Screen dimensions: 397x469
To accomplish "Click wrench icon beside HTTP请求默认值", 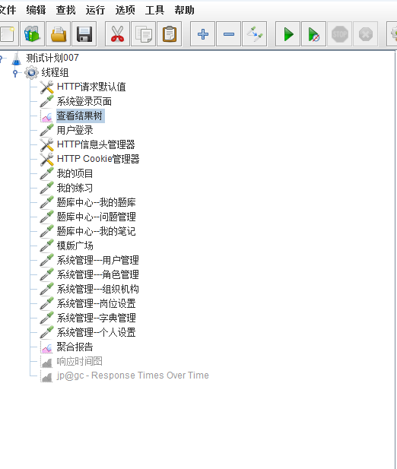I will [x=47, y=87].
